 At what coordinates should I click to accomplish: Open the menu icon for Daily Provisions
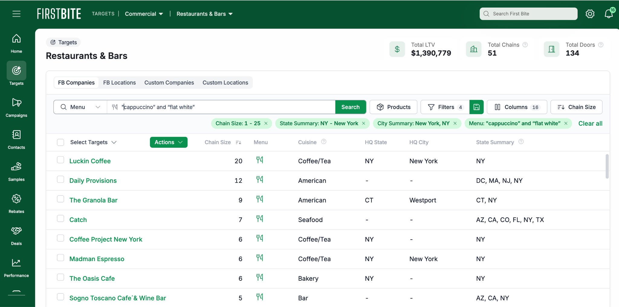pos(260,179)
